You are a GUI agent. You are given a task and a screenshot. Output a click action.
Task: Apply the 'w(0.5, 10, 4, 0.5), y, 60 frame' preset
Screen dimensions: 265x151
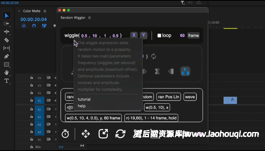click(x=93, y=118)
